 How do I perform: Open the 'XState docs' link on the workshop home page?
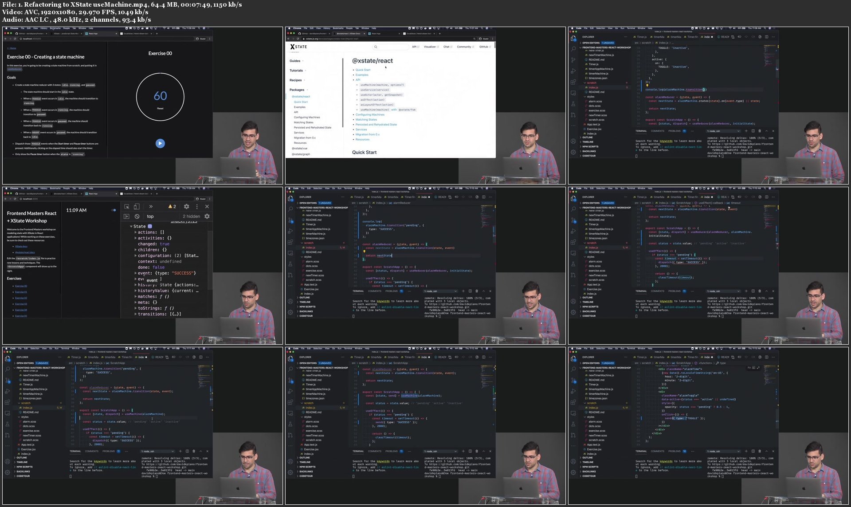point(21,246)
